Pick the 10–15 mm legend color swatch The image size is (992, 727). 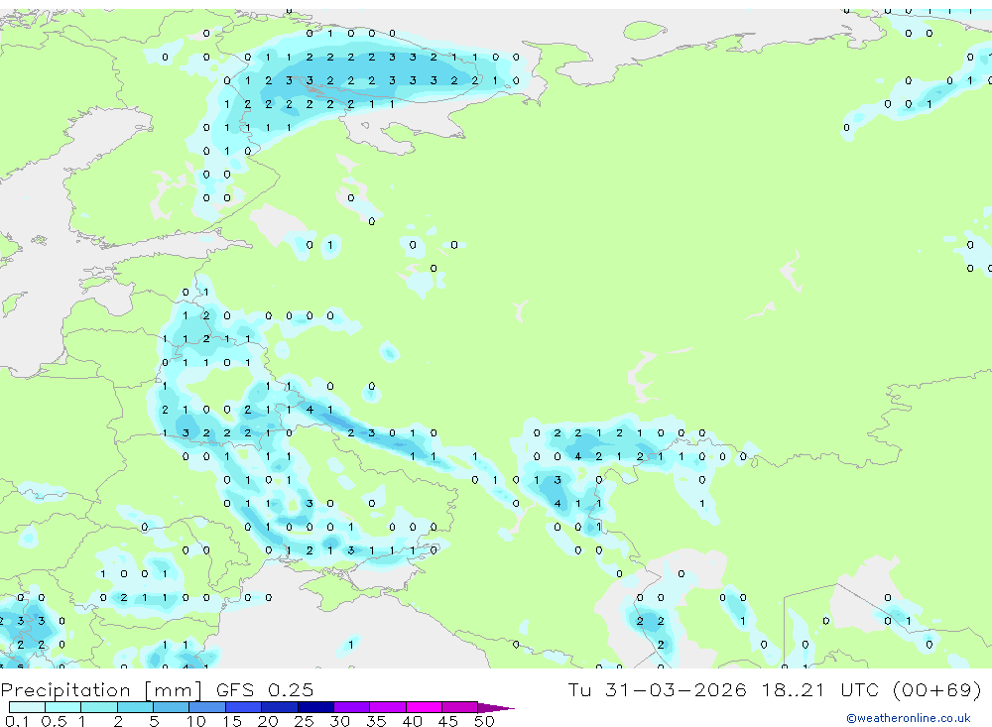pos(207,707)
